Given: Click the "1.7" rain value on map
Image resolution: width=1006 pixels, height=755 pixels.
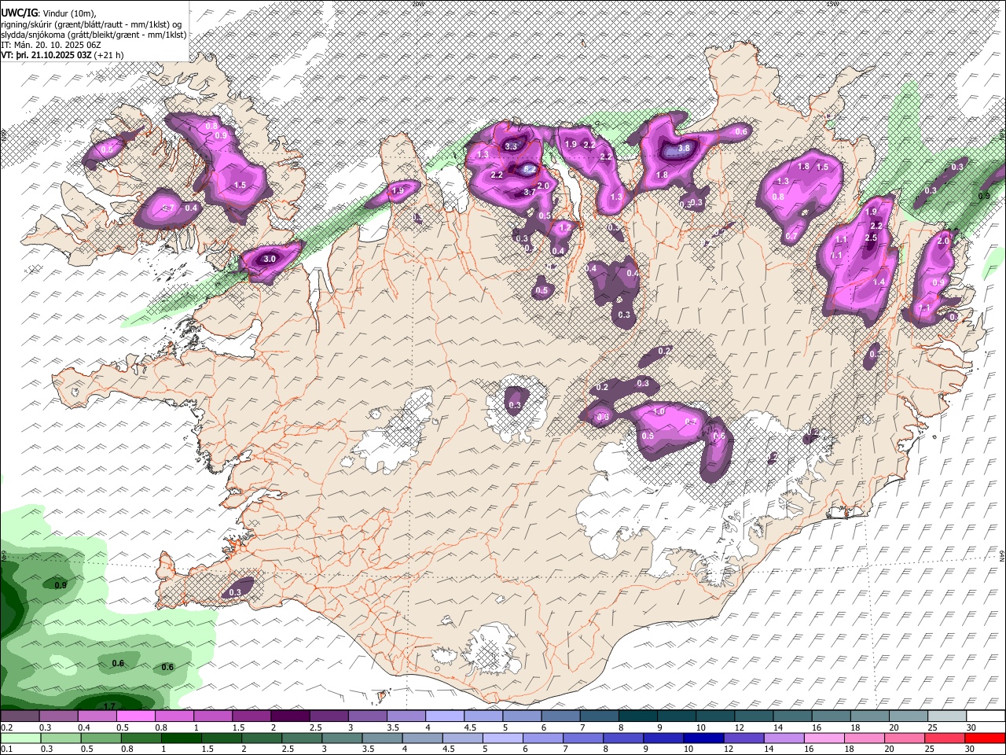Looking at the screenshot, I should [x=109, y=705].
